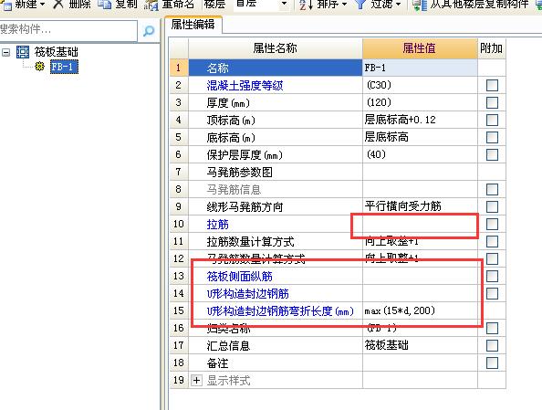Tick the 顶标高 附加 checkbox
This screenshot has width=542, height=410.
492,120
